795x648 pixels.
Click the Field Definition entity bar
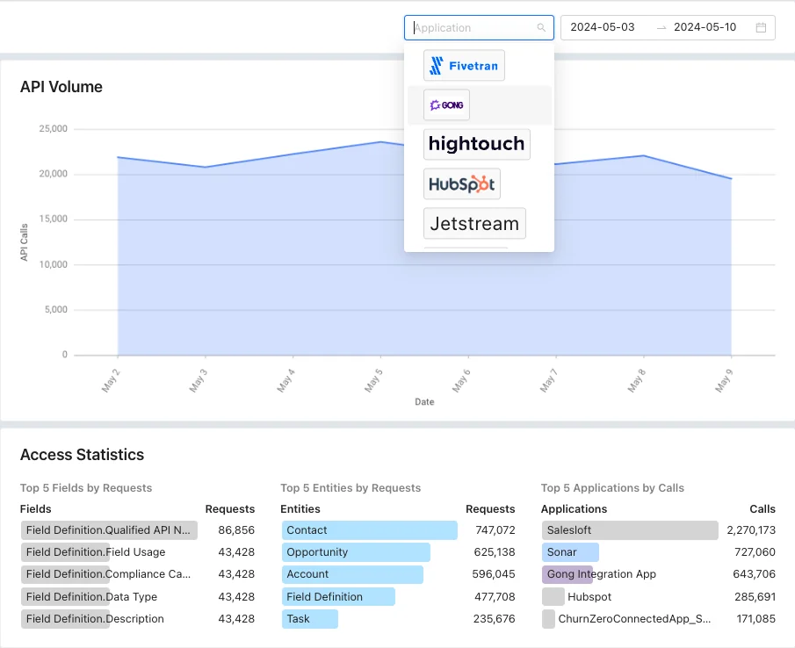coord(338,597)
